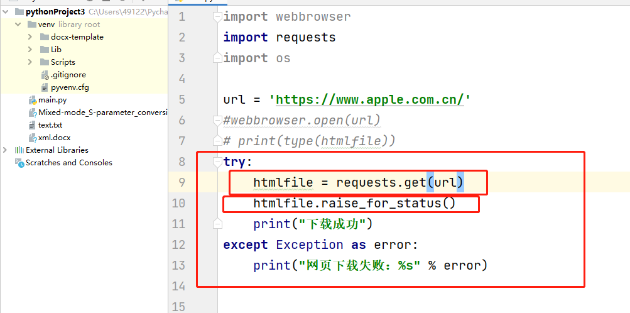The height and width of the screenshot is (313, 630).
Task: Click 'requests.get' on line 9
Action: 381,182
